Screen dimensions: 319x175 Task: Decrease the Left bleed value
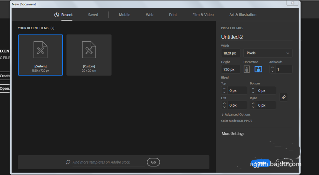pyautogui.click(x=224, y=107)
